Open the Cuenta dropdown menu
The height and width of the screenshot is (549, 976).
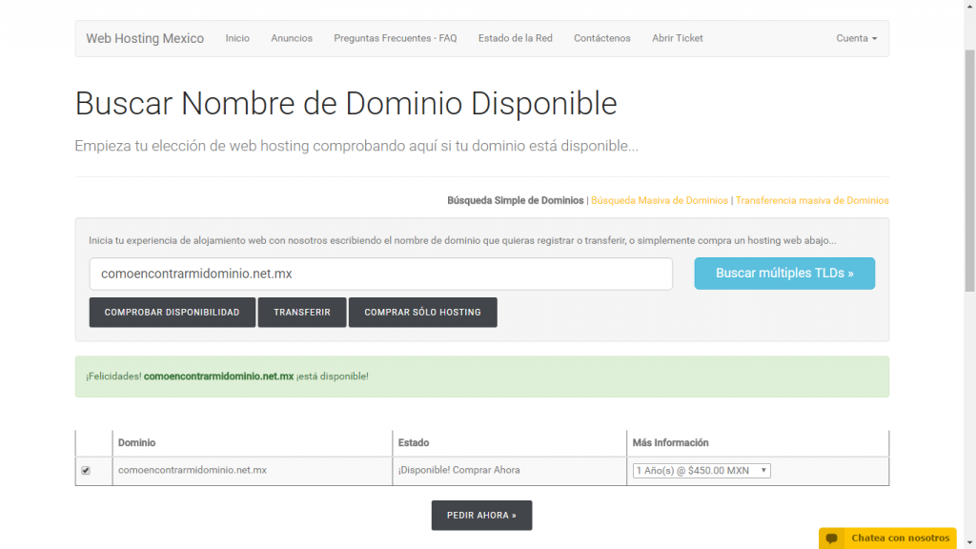pyautogui.click(x=856, y=38)
